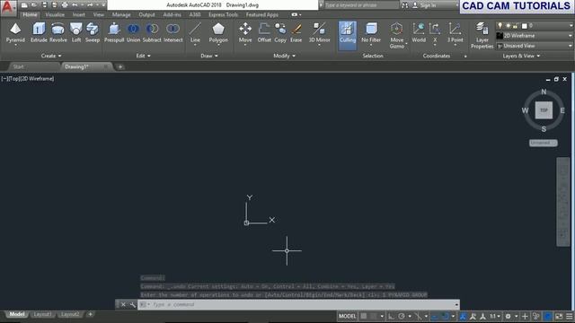Start the Sweep command
This screenshot has width=575, height=323.
(x=93, y=32)
